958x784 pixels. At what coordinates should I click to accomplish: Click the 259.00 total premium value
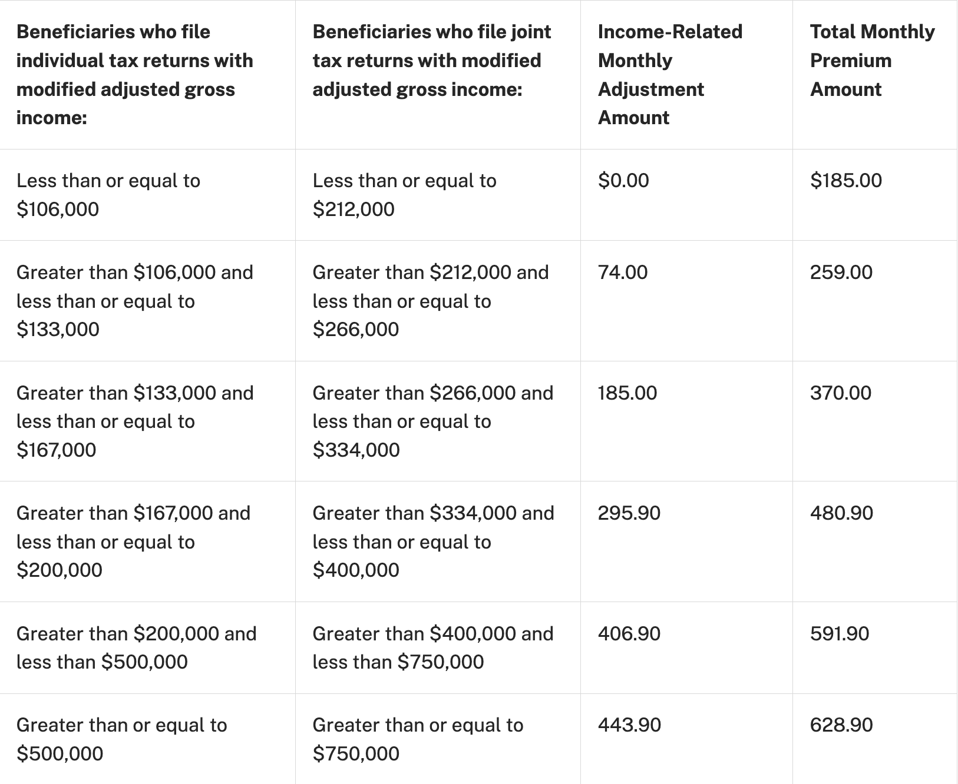coord(841,272)
